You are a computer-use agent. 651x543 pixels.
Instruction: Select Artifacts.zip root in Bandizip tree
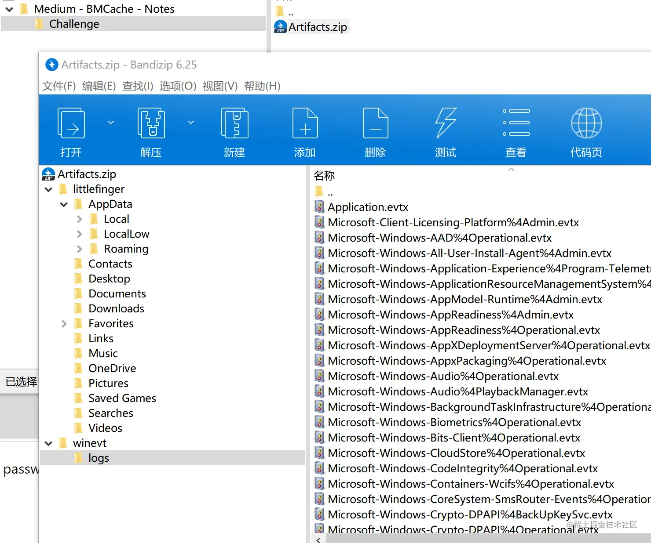click(x=87, y=174)
